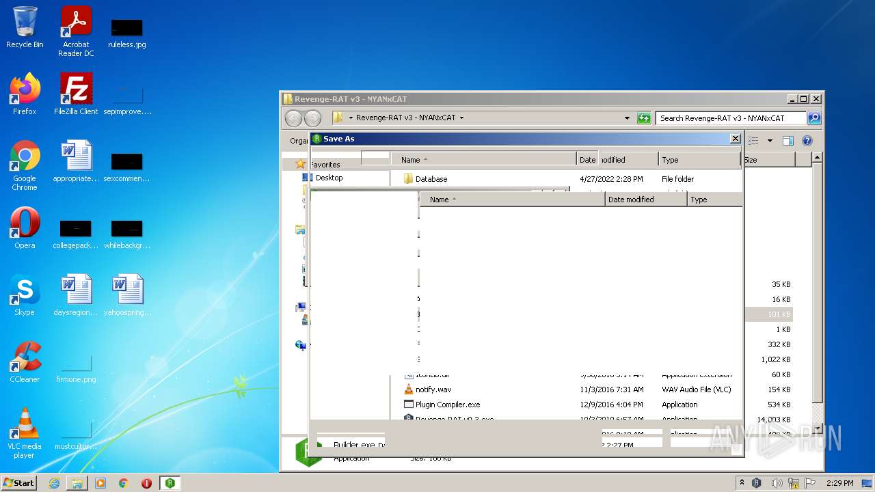
Task: Select the appropriate Word document icon
Action: pyautogui.click(x=76, y=161)
